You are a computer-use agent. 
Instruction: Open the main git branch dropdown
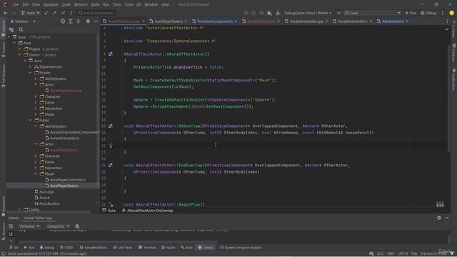click(30, 13)
